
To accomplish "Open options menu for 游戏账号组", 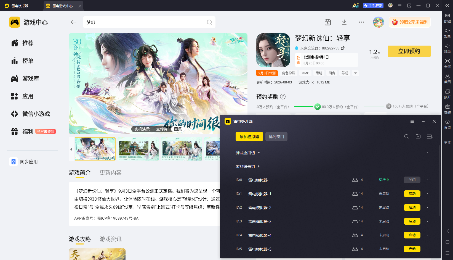I will click(x=428, y=166).
